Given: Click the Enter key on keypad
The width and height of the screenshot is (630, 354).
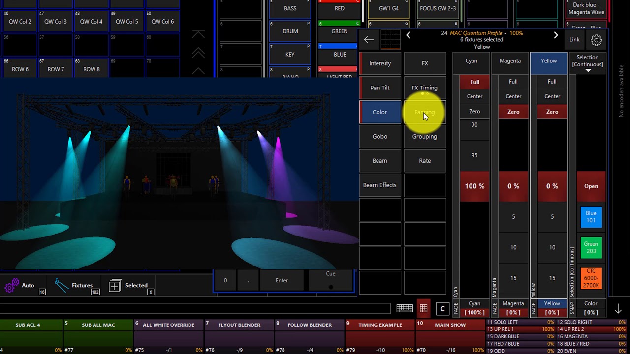Looking at the screenshot, I should (282, 280).
